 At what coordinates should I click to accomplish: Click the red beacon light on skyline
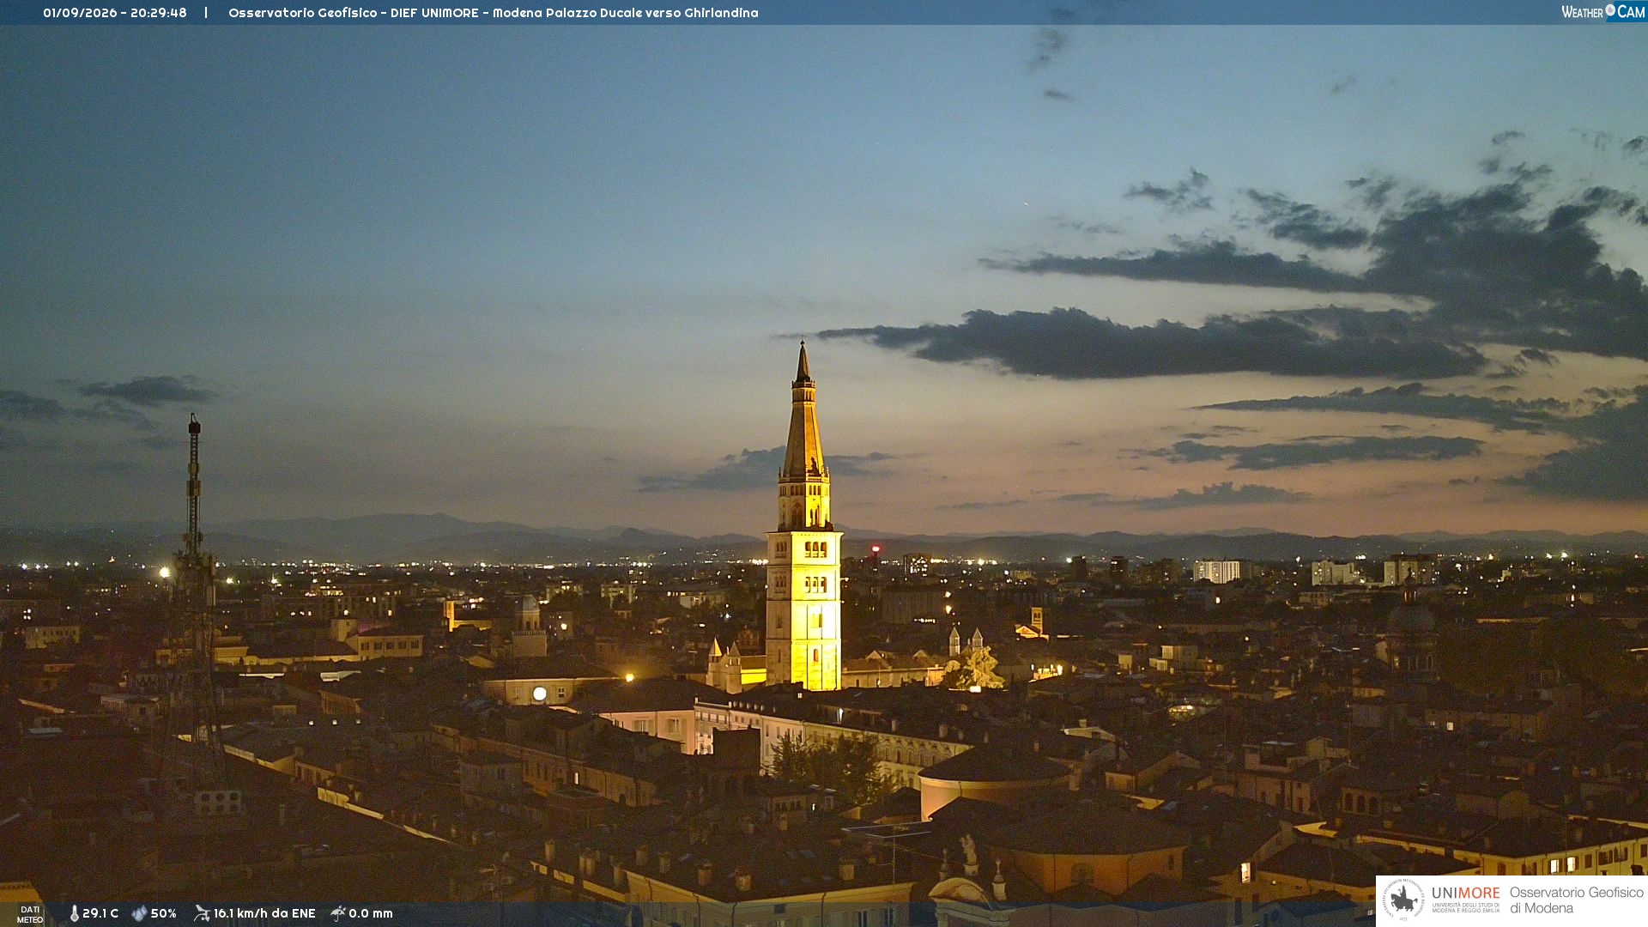(x=875, y=548)
